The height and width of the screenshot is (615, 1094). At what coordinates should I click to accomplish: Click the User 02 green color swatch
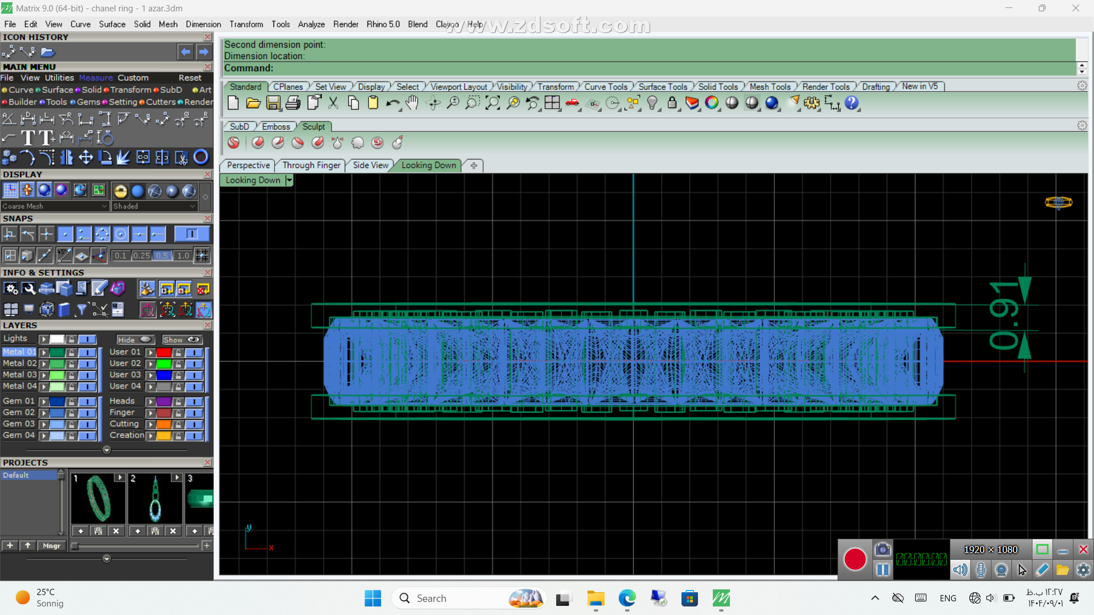point(164,364)
